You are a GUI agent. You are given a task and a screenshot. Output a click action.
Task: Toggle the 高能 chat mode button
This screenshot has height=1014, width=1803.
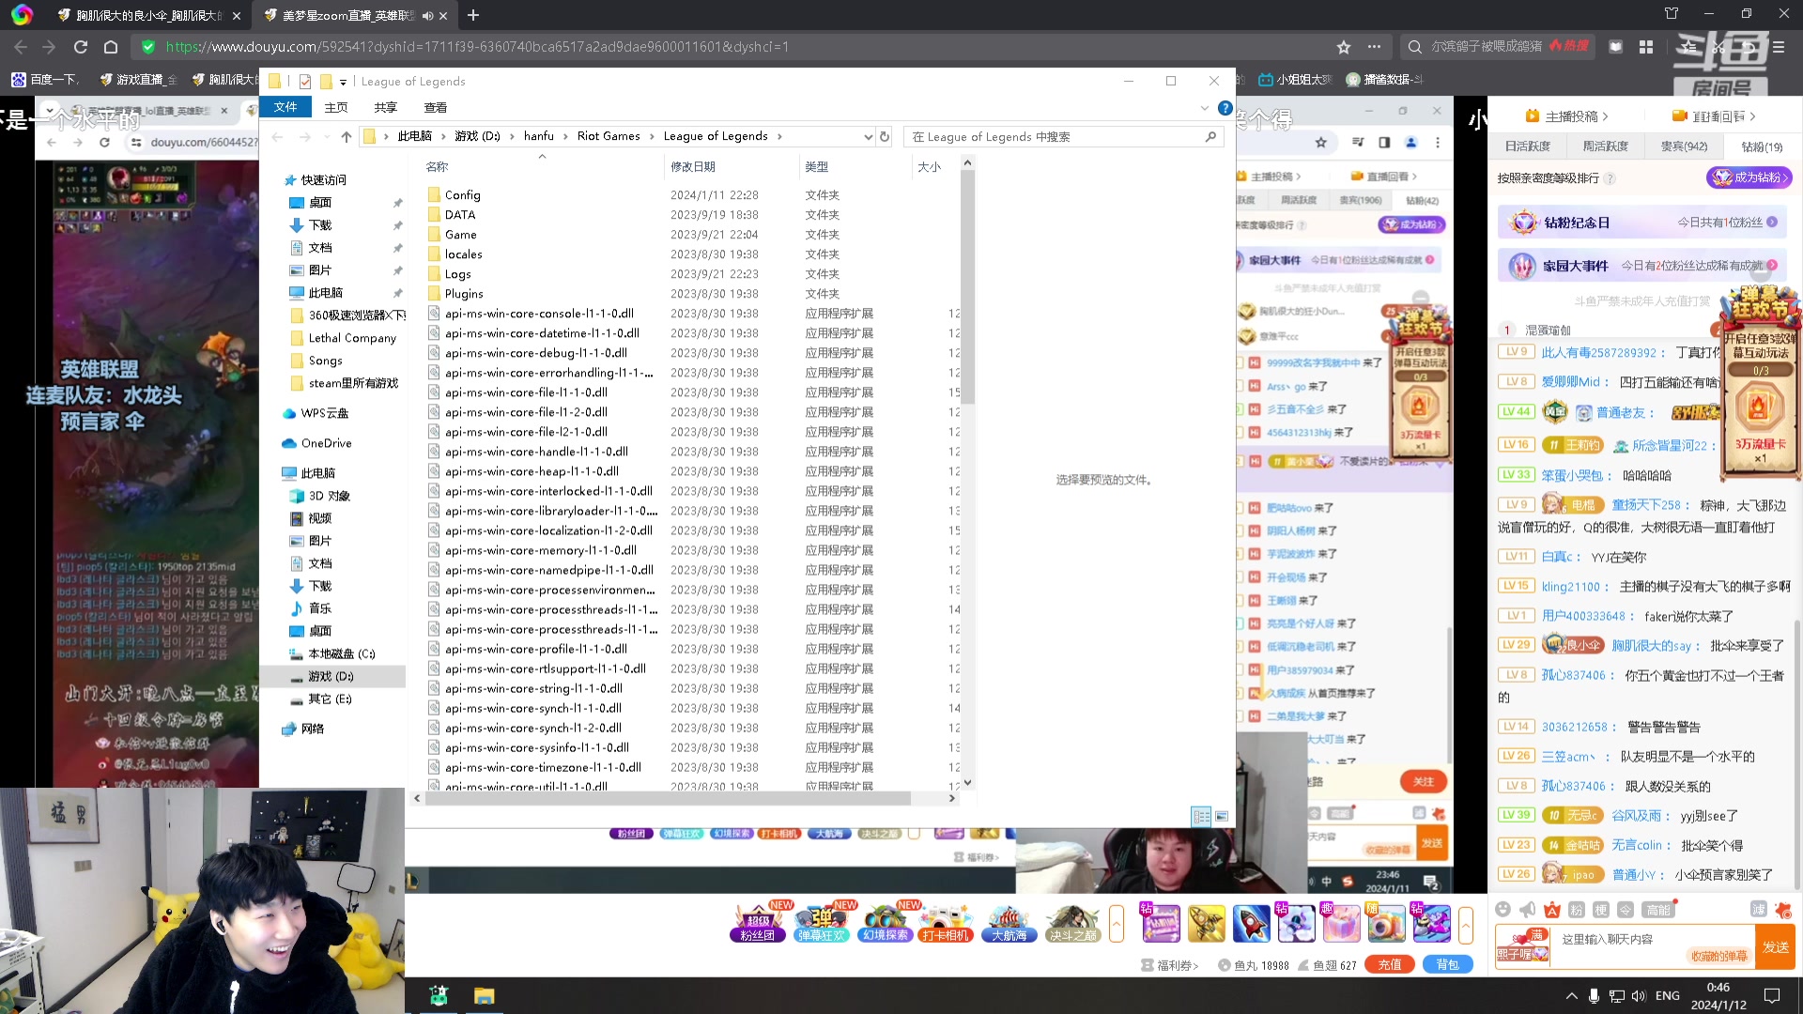[1657, 909]
